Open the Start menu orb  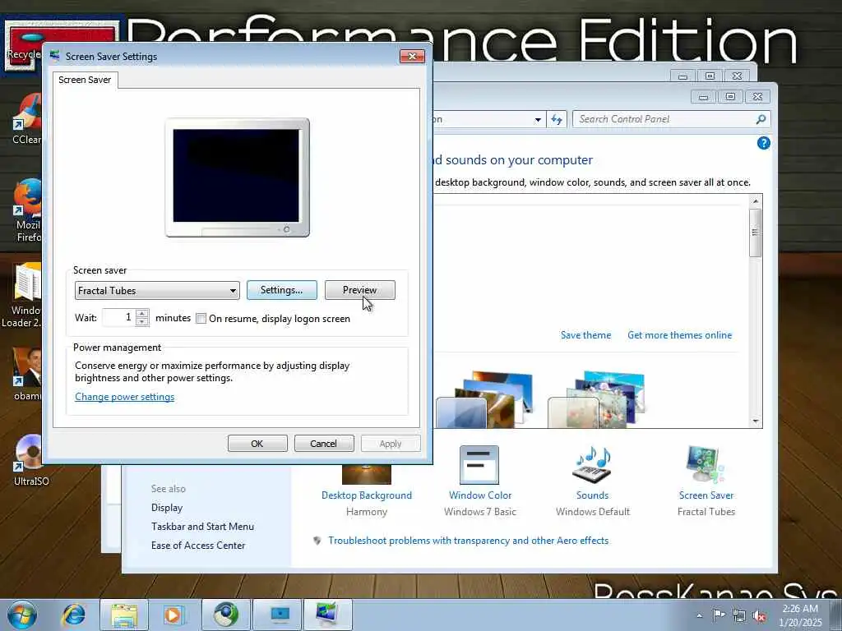point(22,615)
